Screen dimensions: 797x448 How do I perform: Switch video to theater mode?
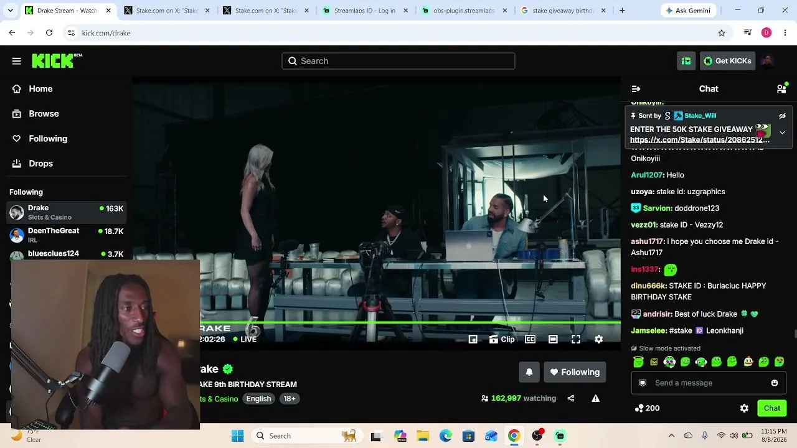[553, 339]
